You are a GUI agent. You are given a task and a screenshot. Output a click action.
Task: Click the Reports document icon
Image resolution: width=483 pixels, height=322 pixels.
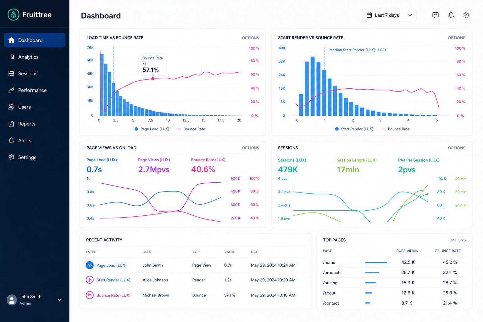[x=11, y=124]
